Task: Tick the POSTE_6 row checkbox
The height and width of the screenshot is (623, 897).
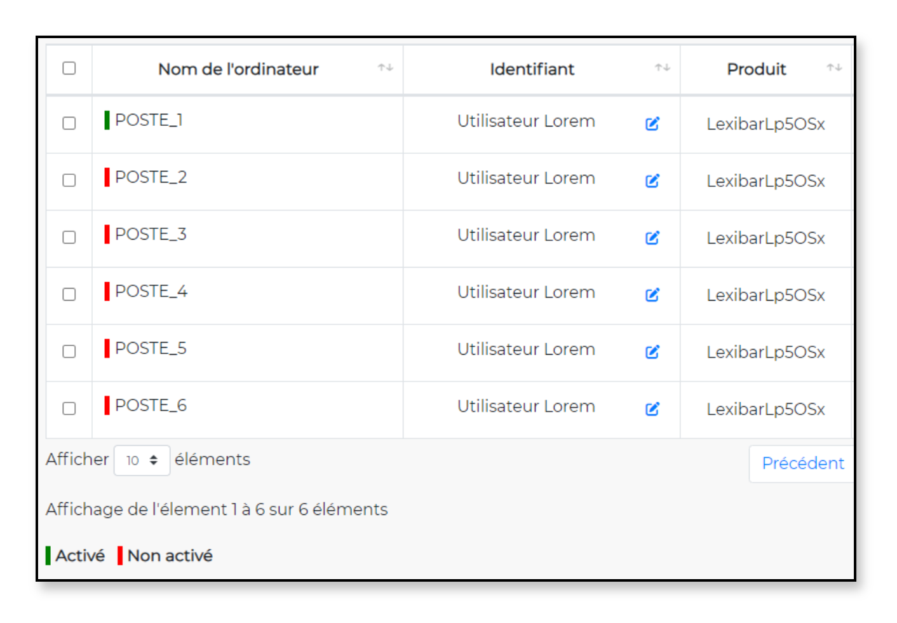Action: tap(69, 409)
